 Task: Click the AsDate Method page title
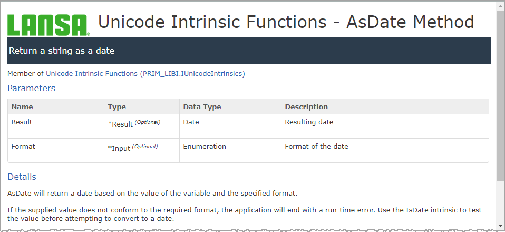pyautogui.click(x=286, y=22)
